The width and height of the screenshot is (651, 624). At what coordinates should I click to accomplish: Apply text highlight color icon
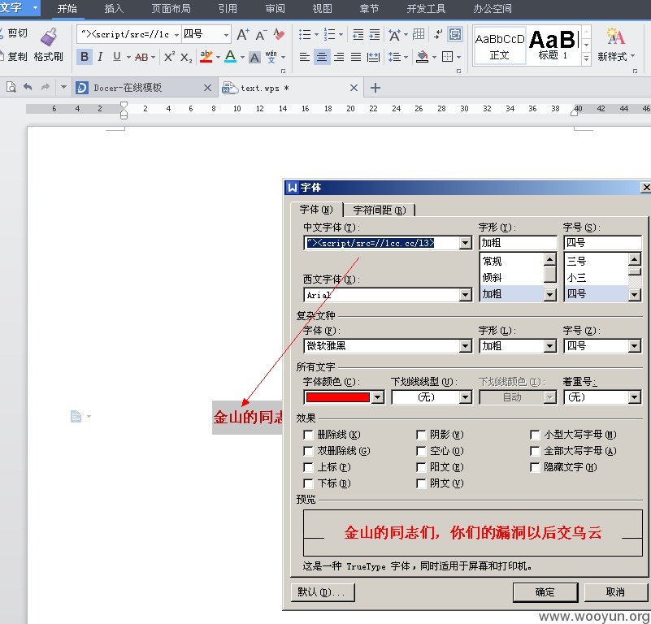(x=206, y=56)
